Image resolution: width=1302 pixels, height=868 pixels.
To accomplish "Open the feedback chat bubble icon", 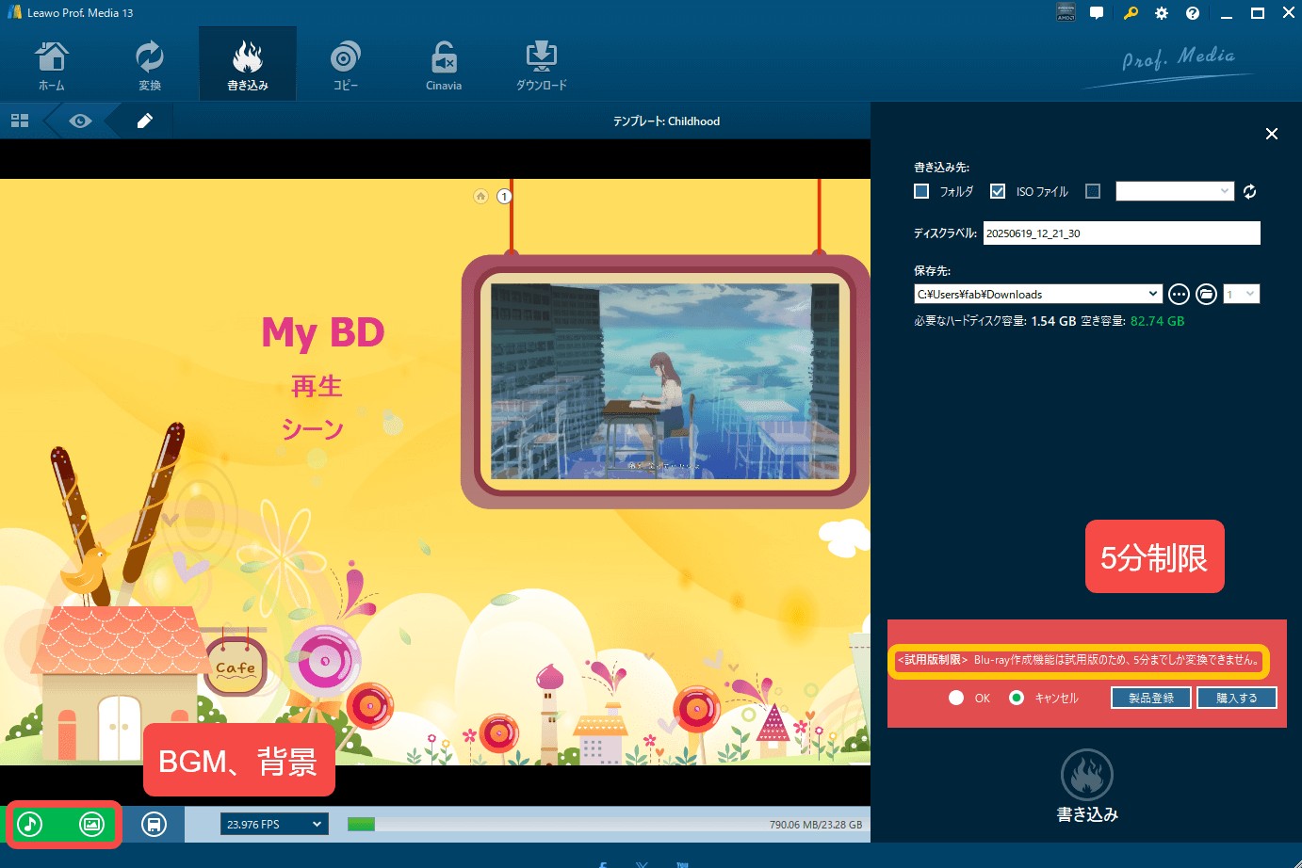I will point(1097,13).
